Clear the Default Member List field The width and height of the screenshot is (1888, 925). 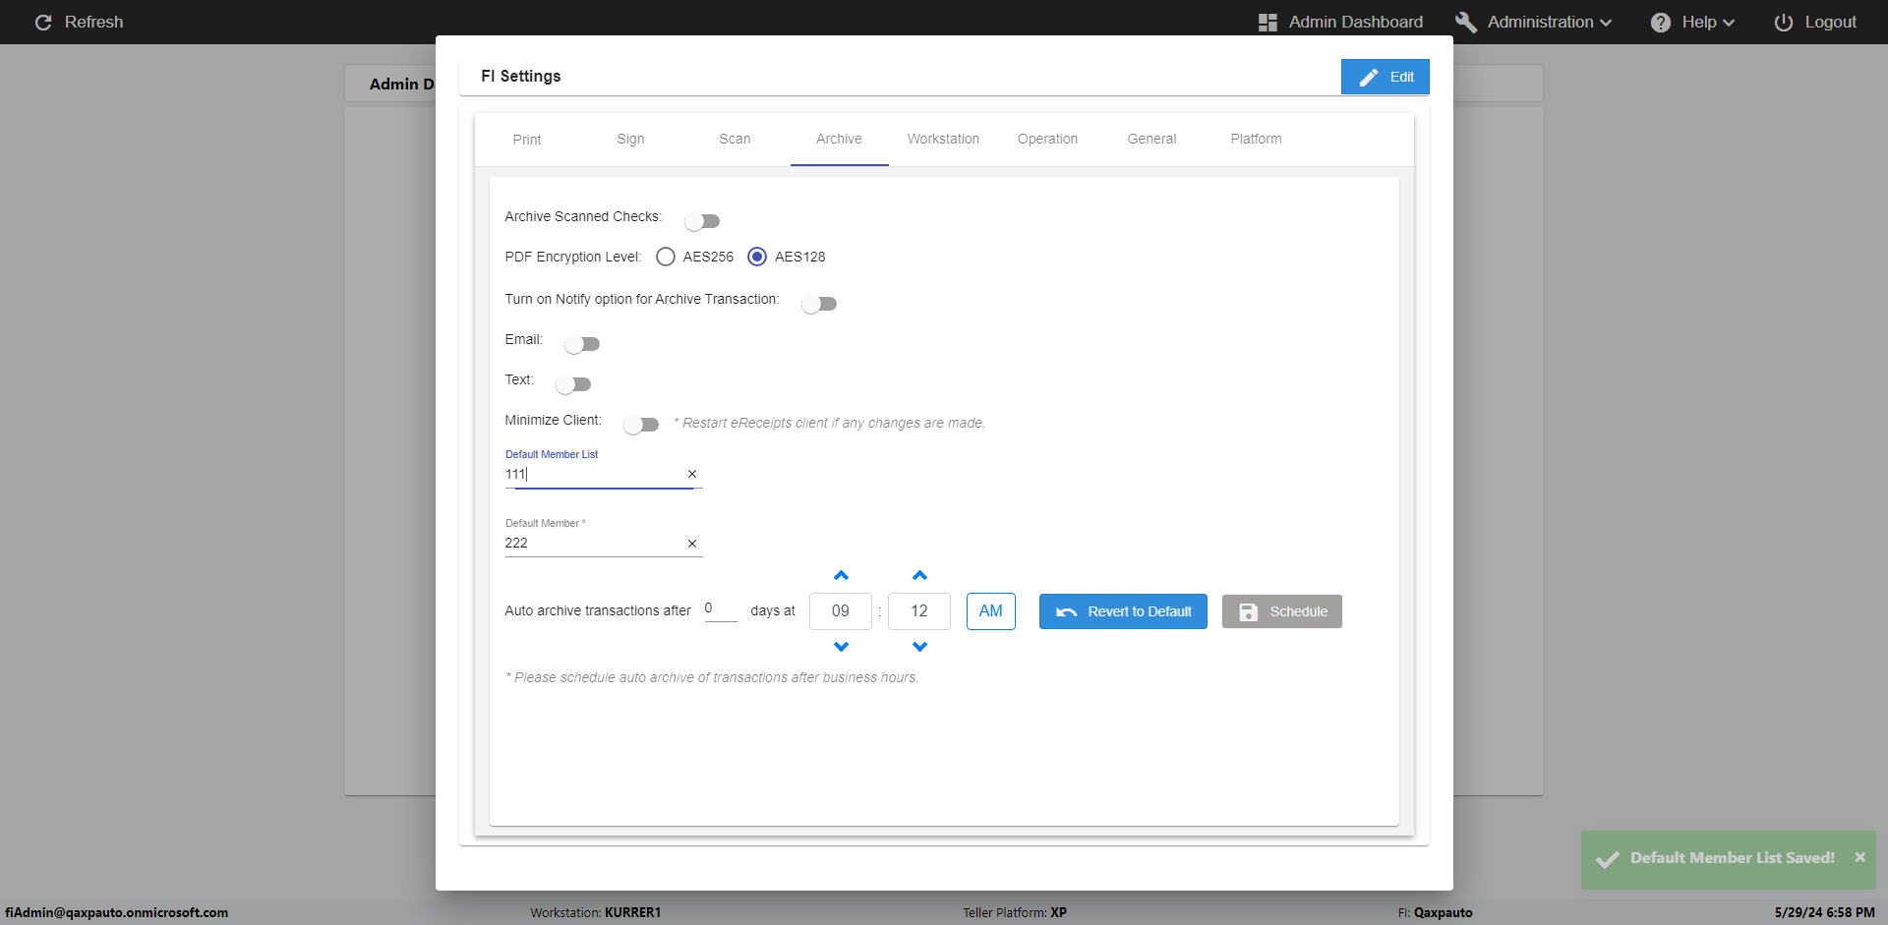(692, 474)
